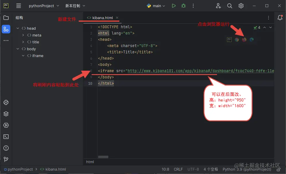Toggle the Structure tool window icon

coord(6,29)
